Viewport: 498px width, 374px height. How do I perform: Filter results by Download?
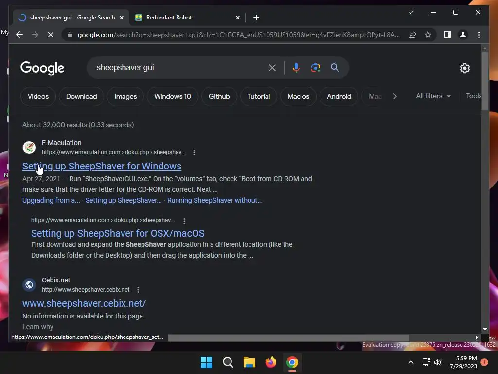point(81,96)
